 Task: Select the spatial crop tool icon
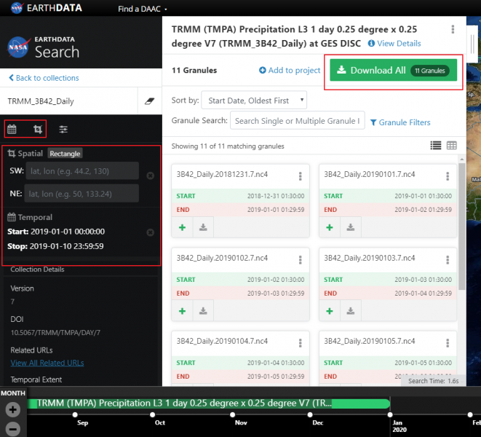point(37,129)
